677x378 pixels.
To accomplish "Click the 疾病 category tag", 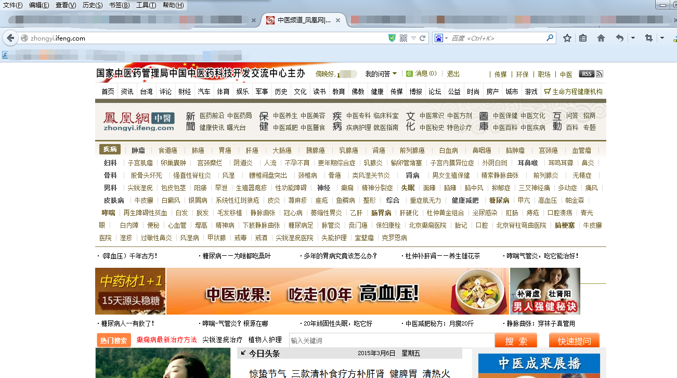I will pyautogui.click(x=110, y=149).
